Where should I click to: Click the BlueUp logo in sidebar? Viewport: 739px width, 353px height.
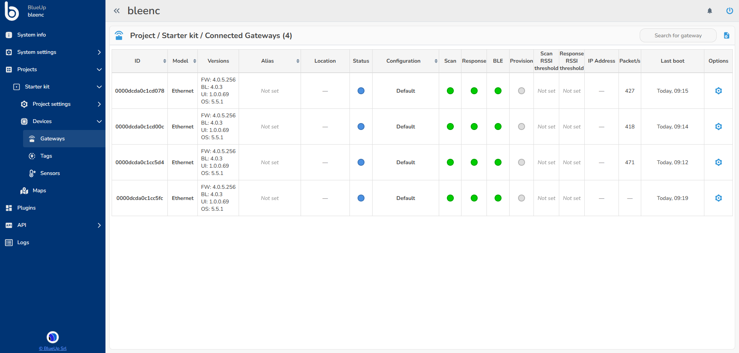tap(12, 11)
